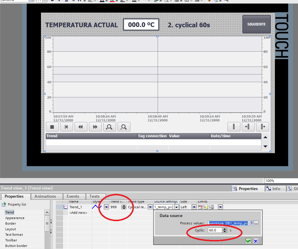Select the TEMPERATURA ACTUAL text label
Image resolution: width=298 pixels, height=249 pixels.
click(82, 25)
